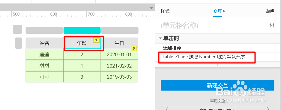Select the age cell of 甜甜's row

[82, 66]
